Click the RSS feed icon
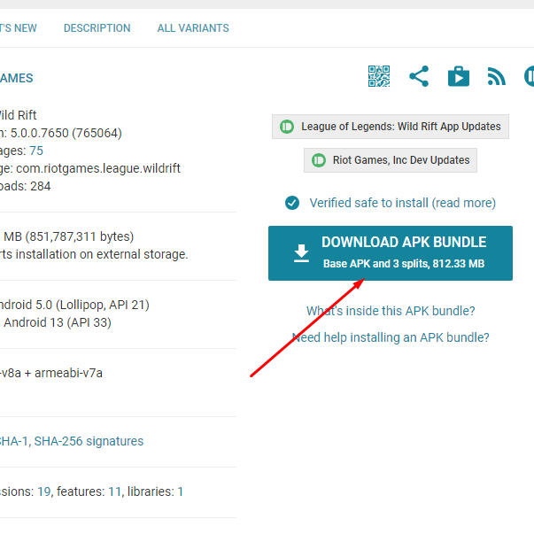Screen dimensions: 534x534 497,77
